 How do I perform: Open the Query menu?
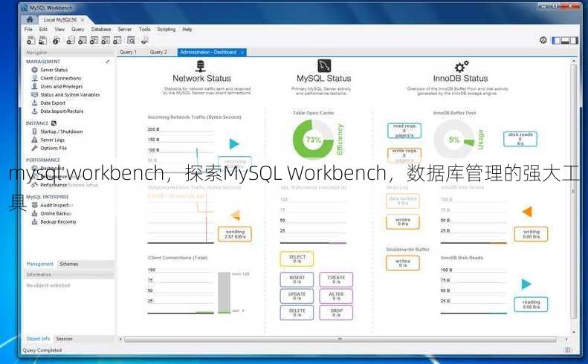pos(77,29)
